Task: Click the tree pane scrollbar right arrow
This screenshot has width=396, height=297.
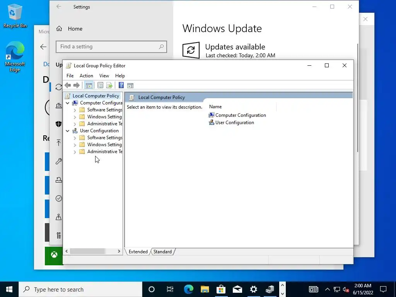Action: [119, 251]
